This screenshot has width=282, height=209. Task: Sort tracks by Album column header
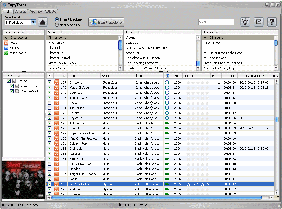pyautogui.click(x=148, y=76)
